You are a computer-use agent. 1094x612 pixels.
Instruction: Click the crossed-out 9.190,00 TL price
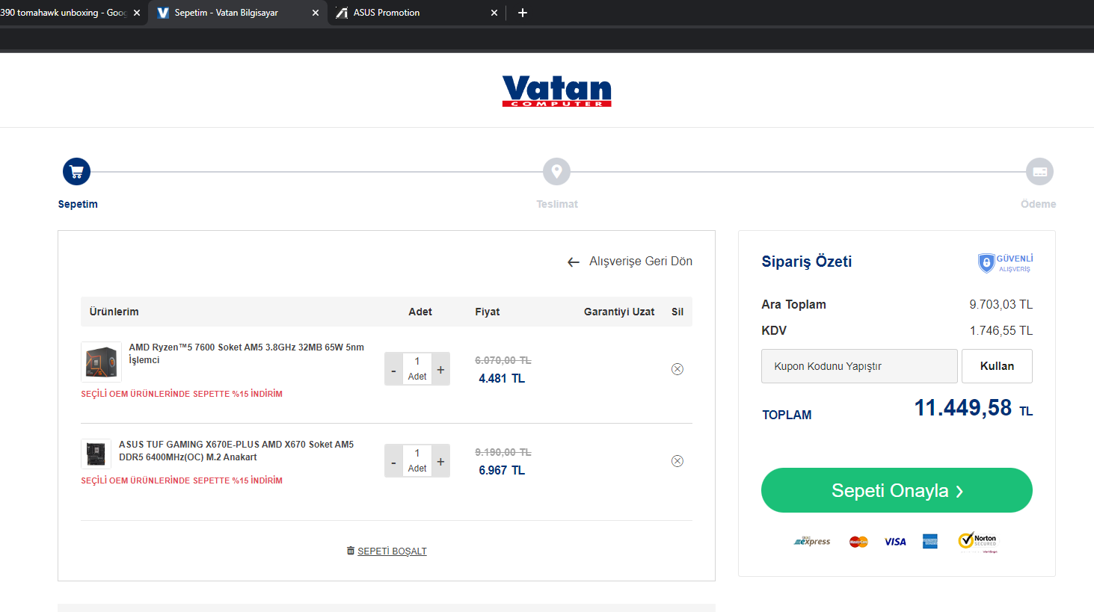[x=503, y=452]
